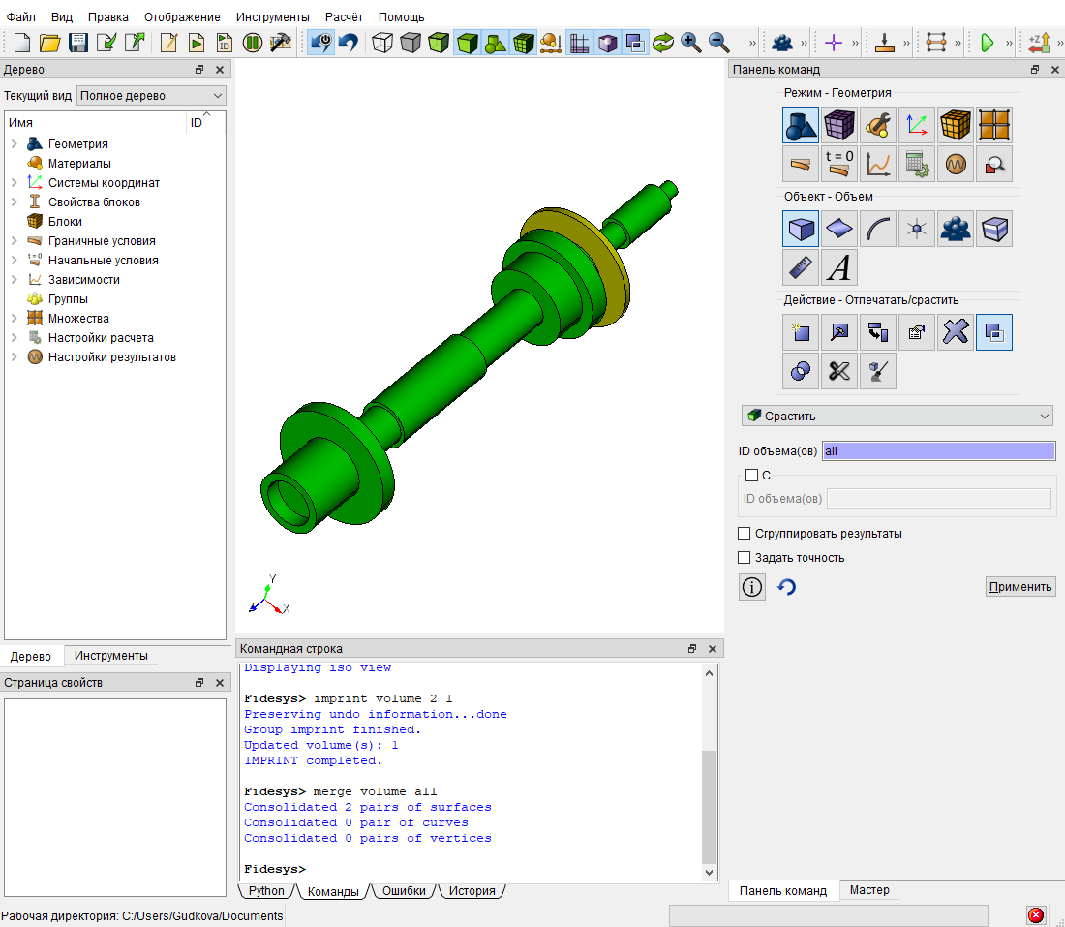The image size is (1065, 927).
Task: Click the Zoom in magnifier icon
Action: click(690, 43)
